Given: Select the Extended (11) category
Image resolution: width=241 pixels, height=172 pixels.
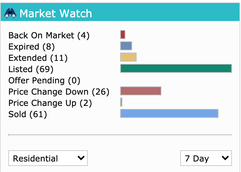Looking at the screenshot, I should coord(38,58).
